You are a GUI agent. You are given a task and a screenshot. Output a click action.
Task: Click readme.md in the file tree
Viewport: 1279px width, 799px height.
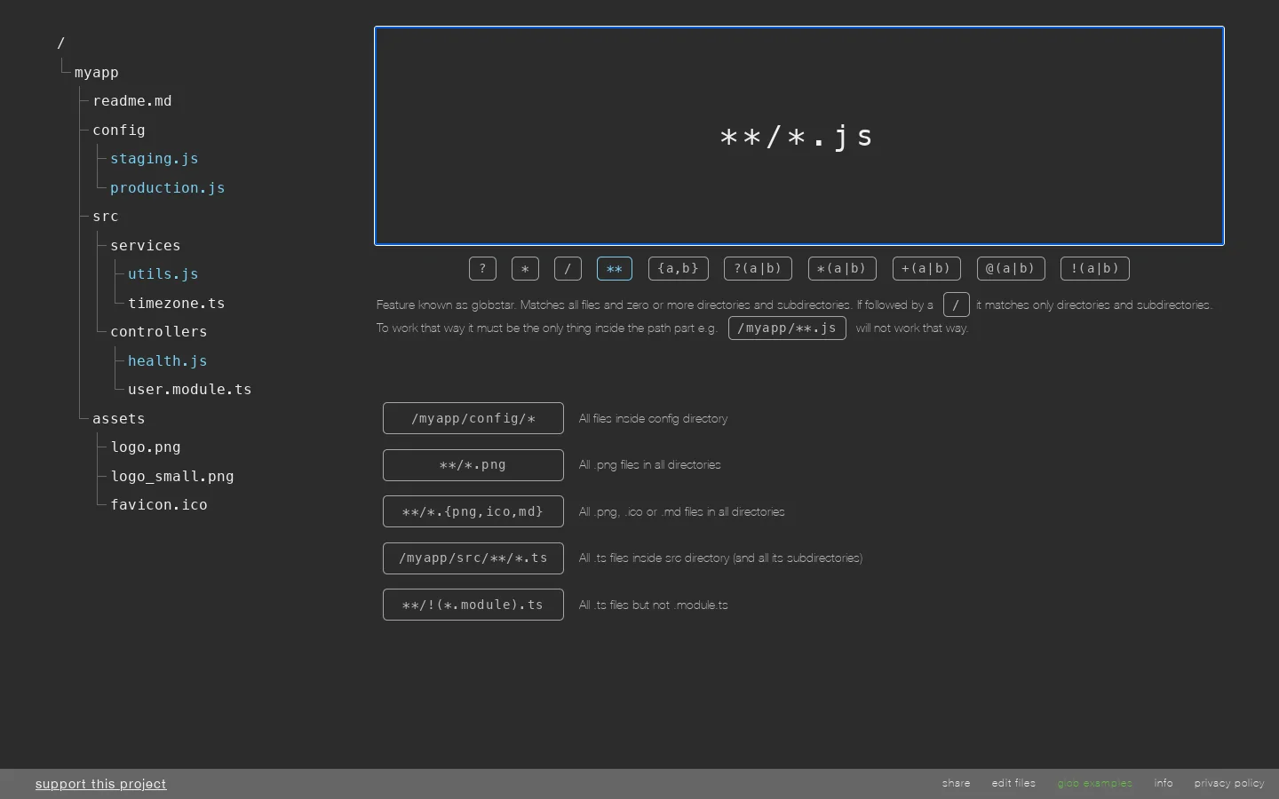click(x=132, y=101)
